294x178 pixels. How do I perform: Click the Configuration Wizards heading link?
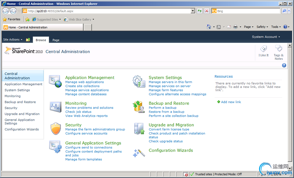171,150
